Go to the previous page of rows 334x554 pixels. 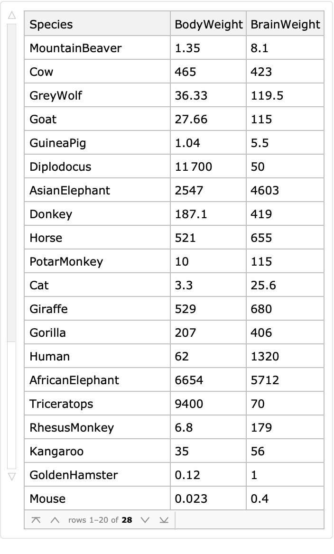pyautogui.click(x=55, y=520)
